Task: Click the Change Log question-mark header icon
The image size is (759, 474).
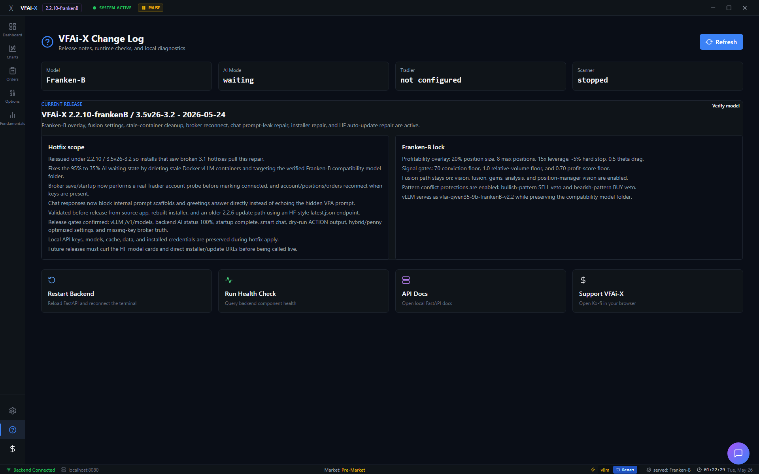Action: [x=47, y=42]
